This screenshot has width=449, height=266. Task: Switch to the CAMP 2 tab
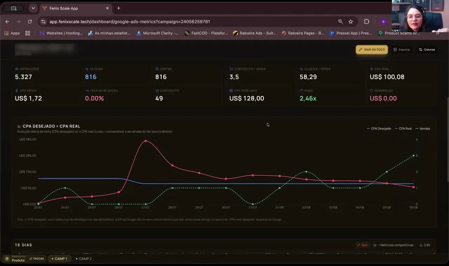pos(83,259)
